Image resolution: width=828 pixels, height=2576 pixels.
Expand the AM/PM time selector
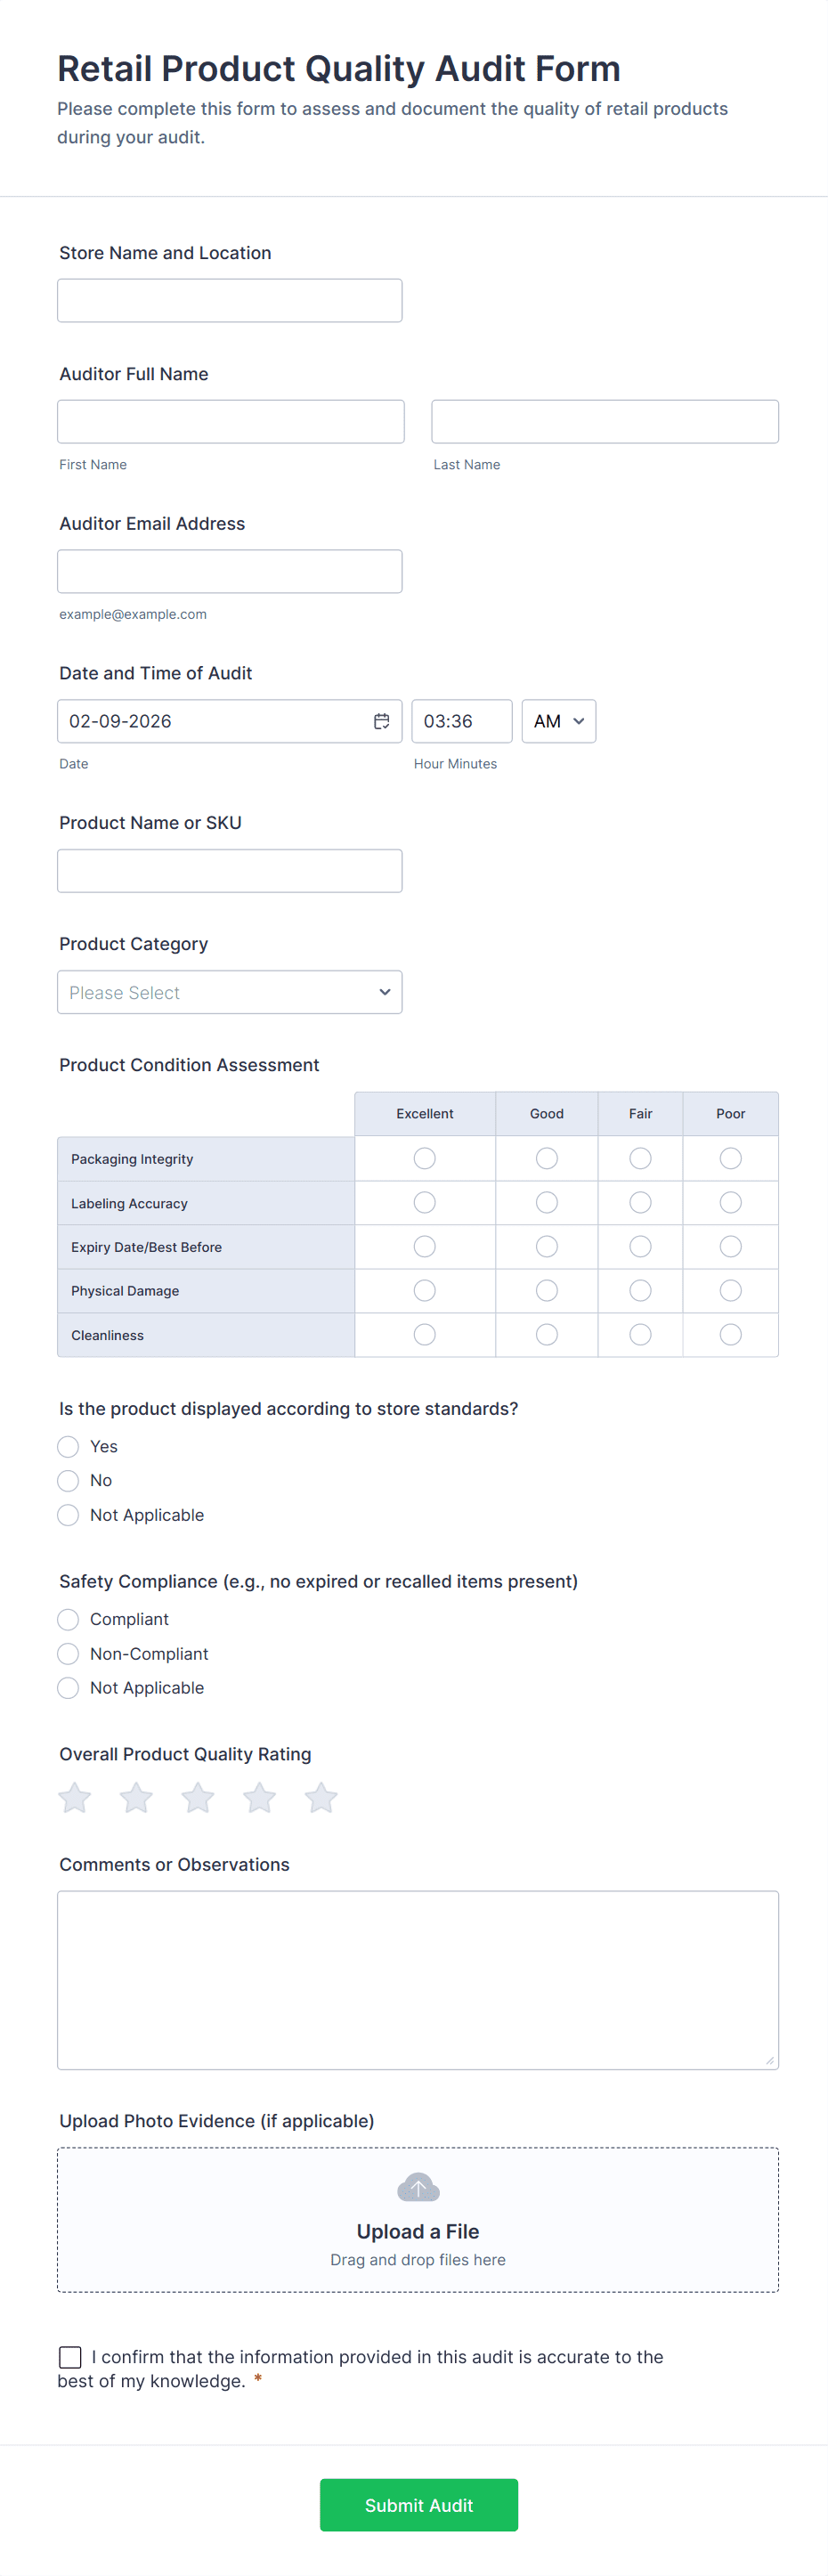(x=558, y=721)
